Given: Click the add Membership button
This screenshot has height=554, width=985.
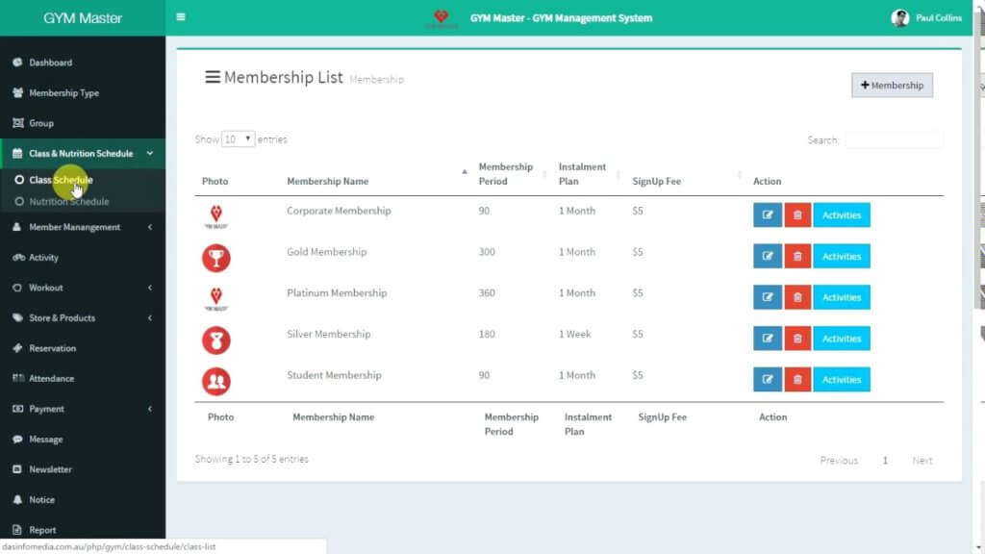Looking at the screenshot, I should (x=892, y=86).
